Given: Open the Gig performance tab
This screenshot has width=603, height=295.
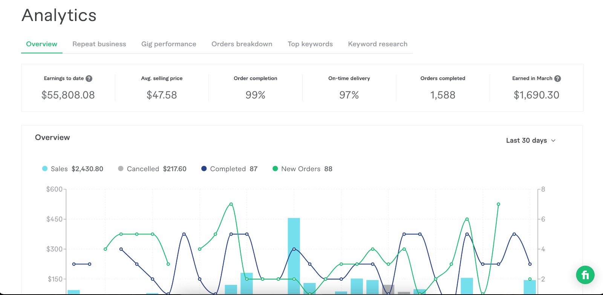Looking at the screenshot, I should 168,44.
